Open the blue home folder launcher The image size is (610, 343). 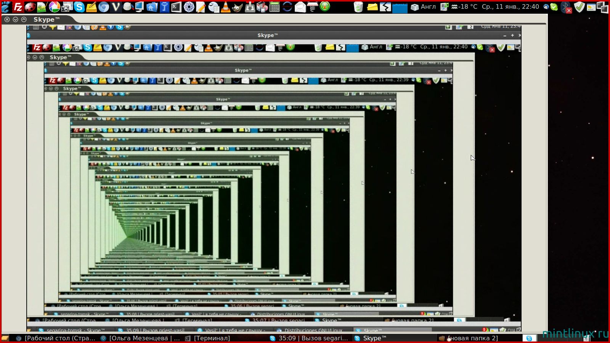[152, 7]
